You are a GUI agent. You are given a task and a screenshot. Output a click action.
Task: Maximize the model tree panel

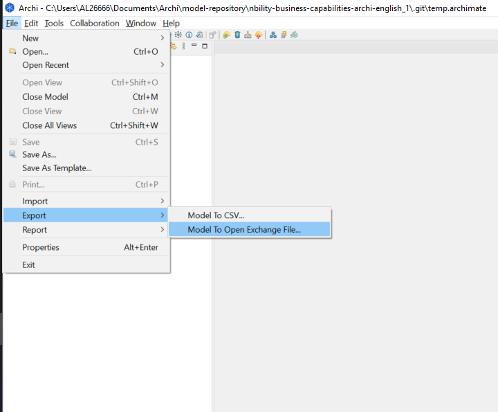(204, 46)
